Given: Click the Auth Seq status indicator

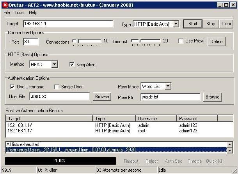Looking at the screenshot, I should click(174, 161).
